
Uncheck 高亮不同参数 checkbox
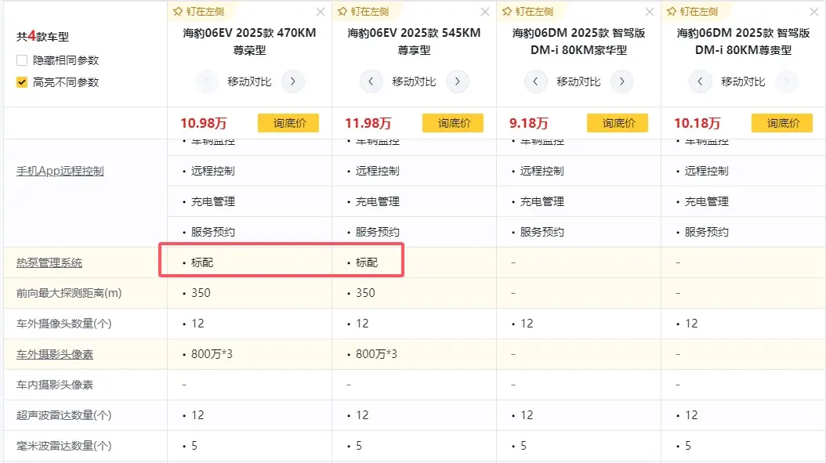[x=22, y=82]
